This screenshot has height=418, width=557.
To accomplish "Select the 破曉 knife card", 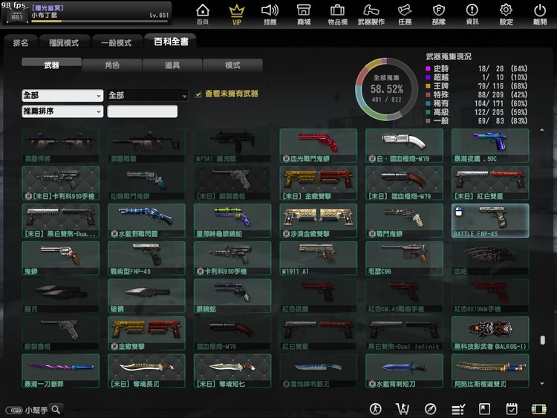I will 146,295.
